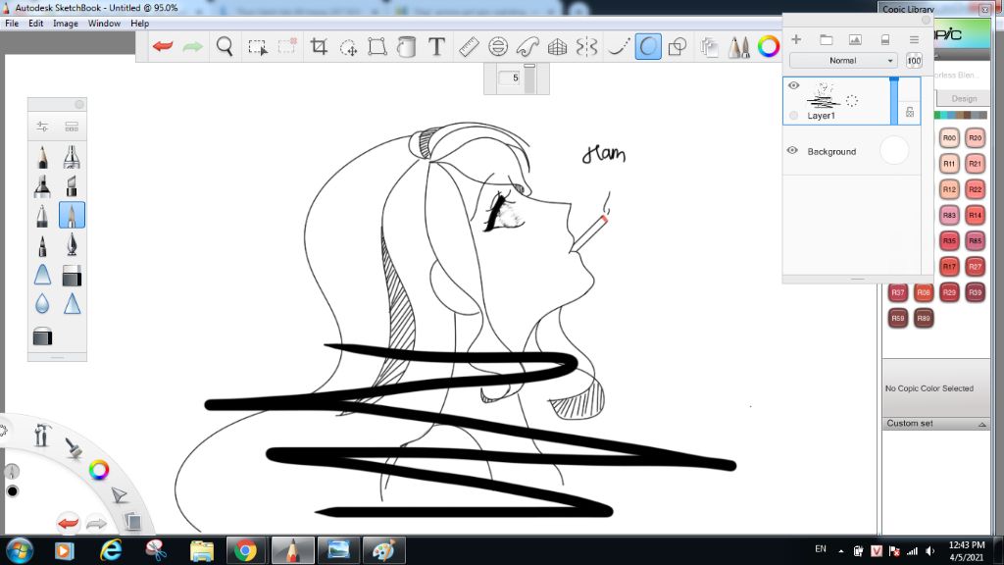The height and width of the screenshot is (565, 1004).
Task: Click the green Redo arrow in top toolbar
Action: pyautogui.click(x=192, y=46)
